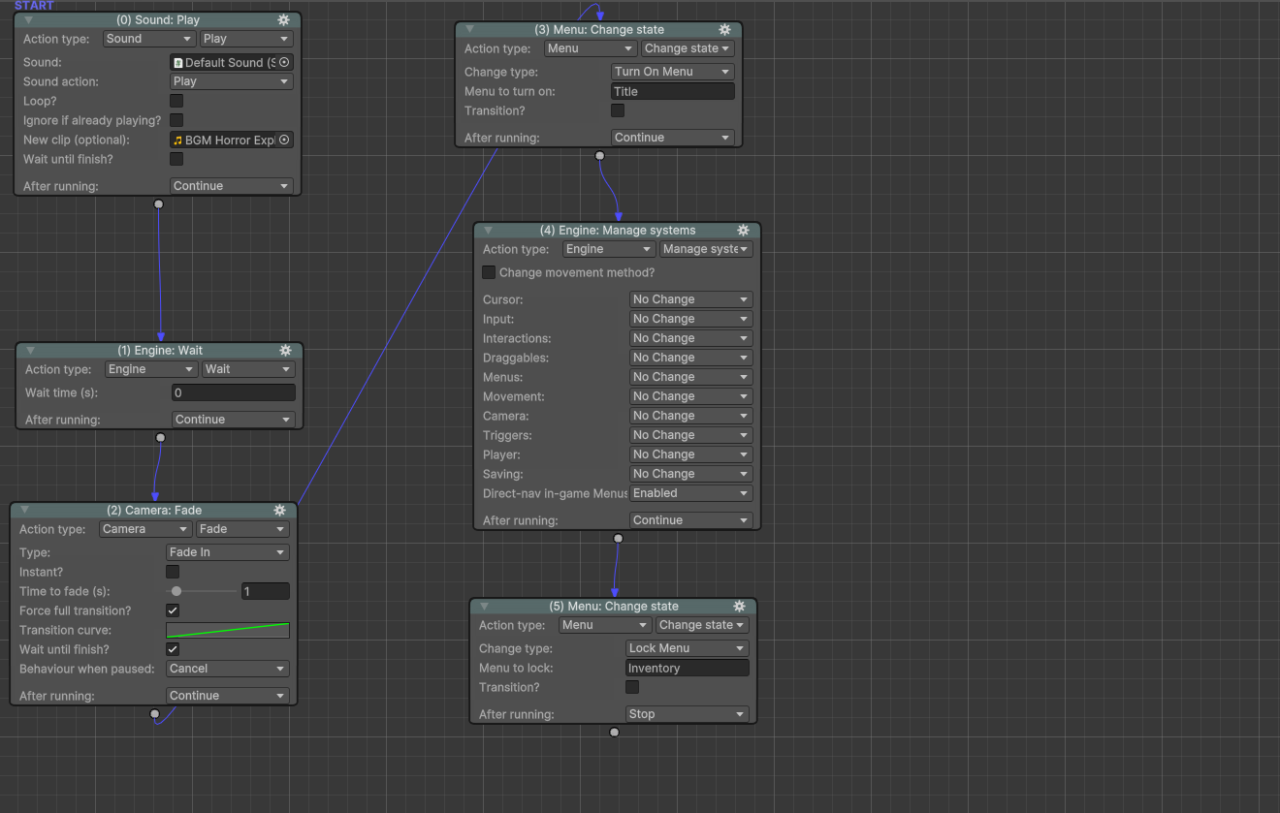Viewport: 1280px width, 813px height.
Task: Toggle Transition? checkbox in node (5)
Action: [632, 687]
